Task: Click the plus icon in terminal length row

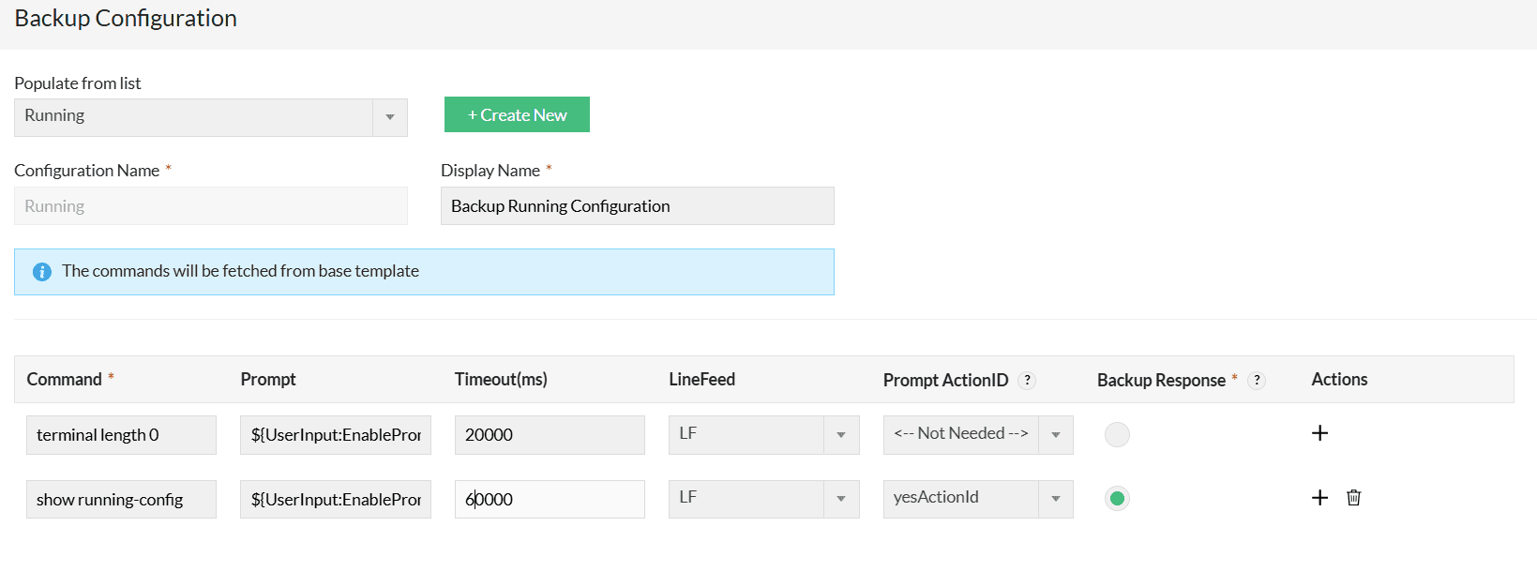Action: pos(1319,433)
